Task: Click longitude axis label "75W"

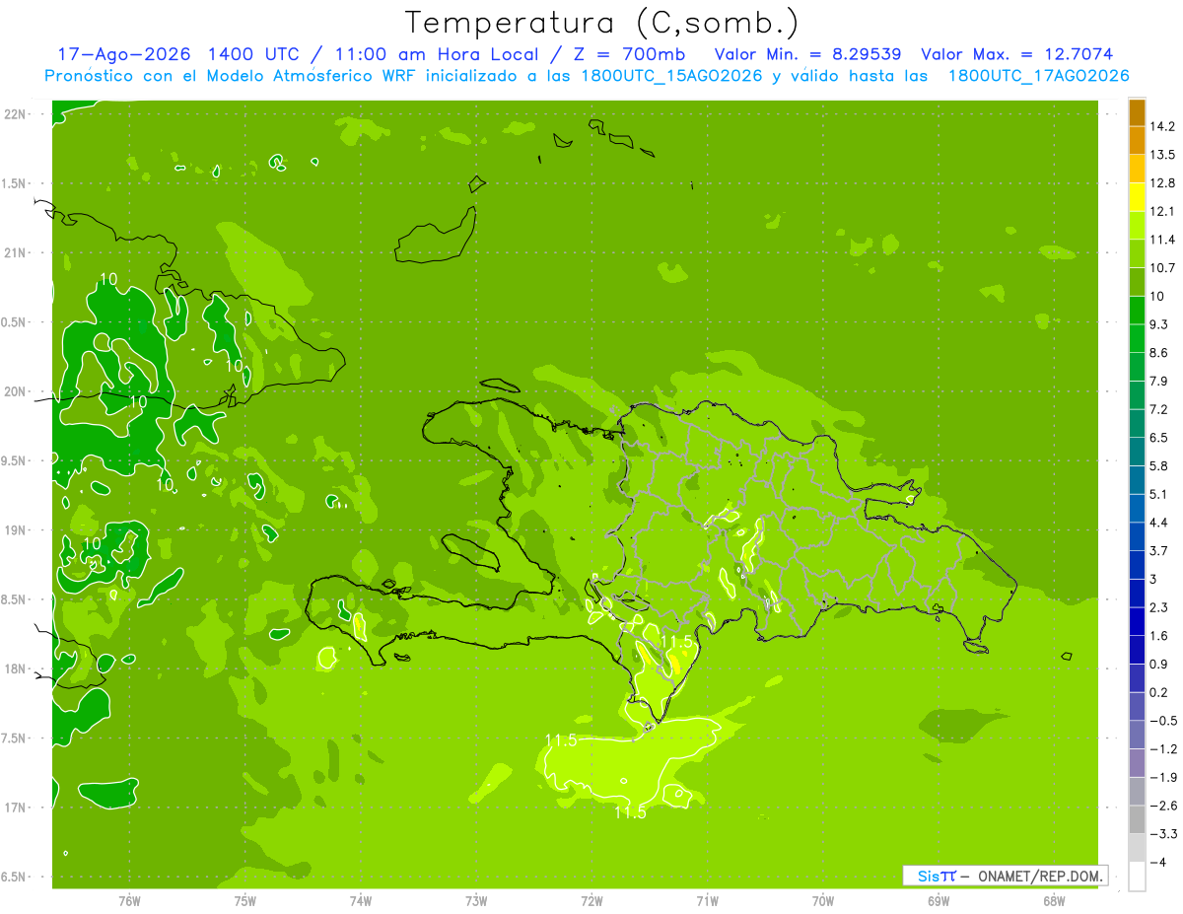Action: tap(245, 901)
